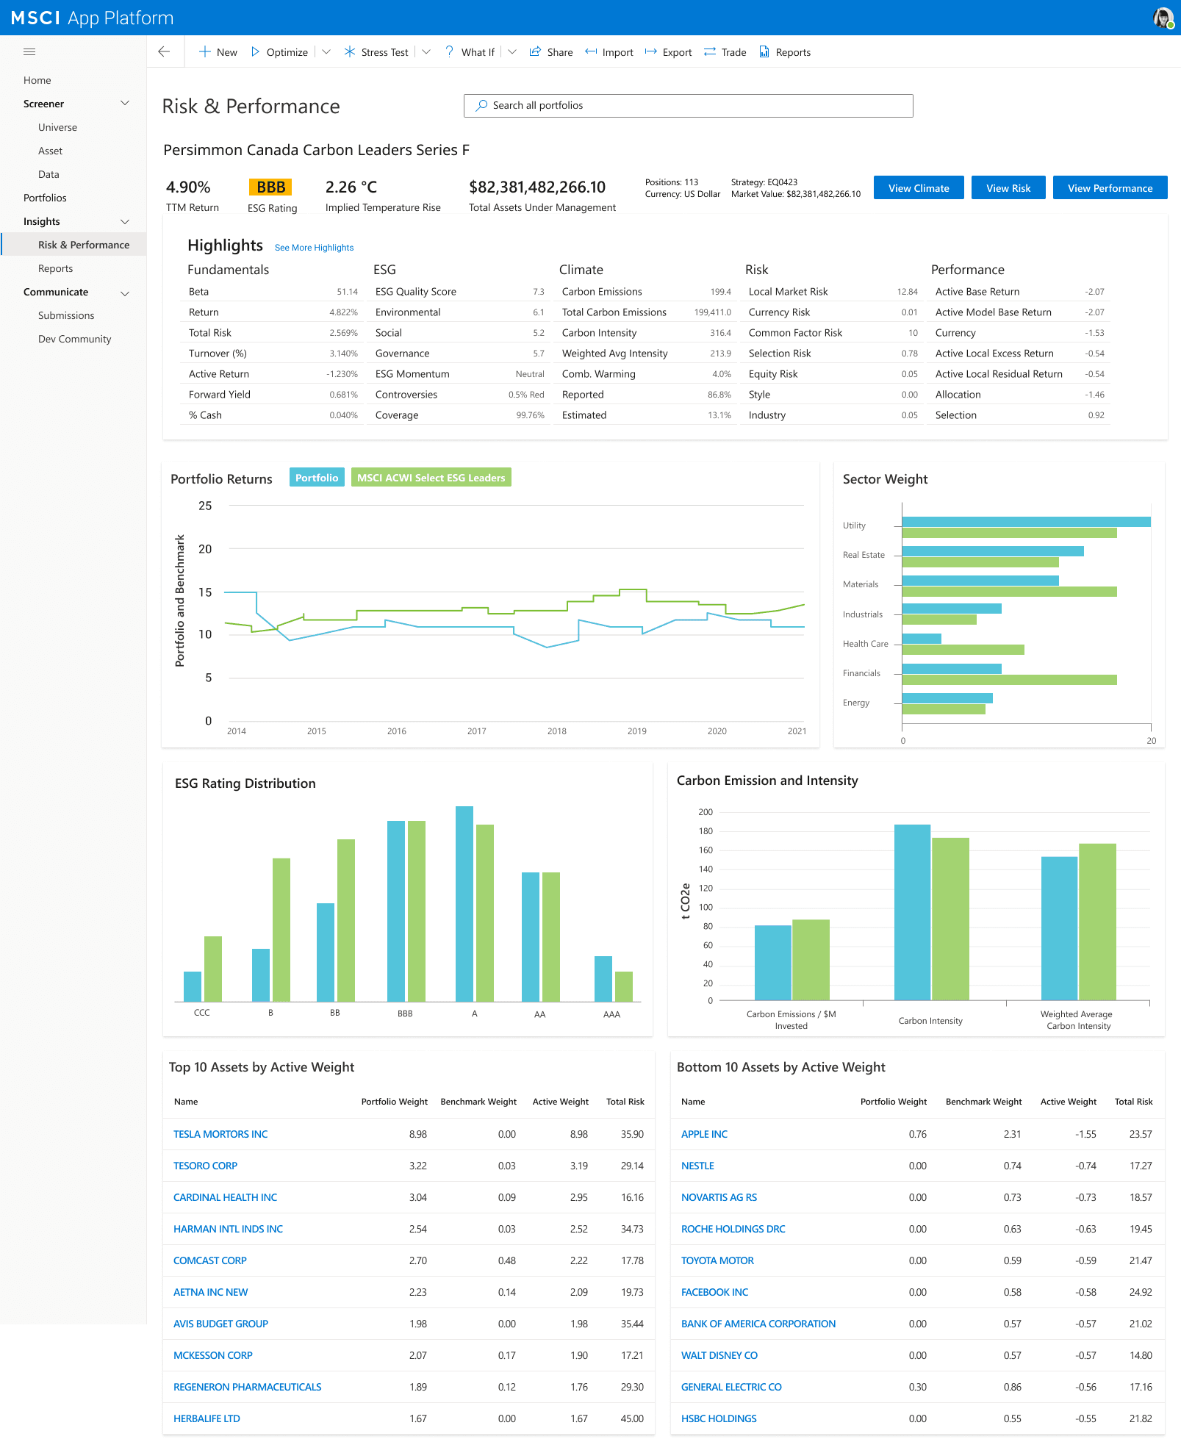Open the What If dropdown arrow
This screenshot has height=1453, width=1181.
click(x=512, y=51)
